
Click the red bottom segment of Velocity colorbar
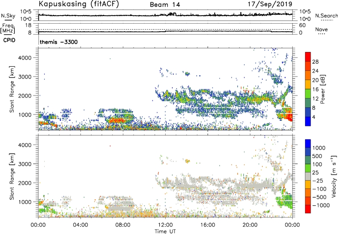click(x=308, y=209)
